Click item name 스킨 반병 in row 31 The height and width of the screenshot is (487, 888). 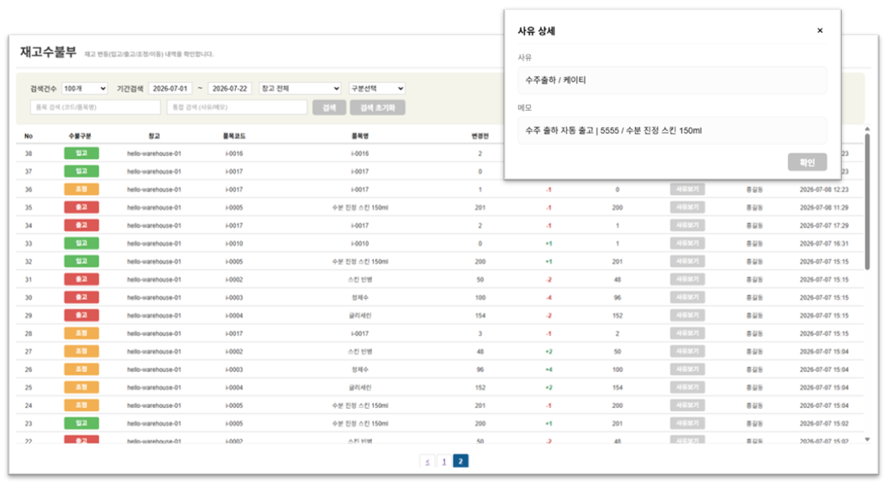[x=360, y=280]
